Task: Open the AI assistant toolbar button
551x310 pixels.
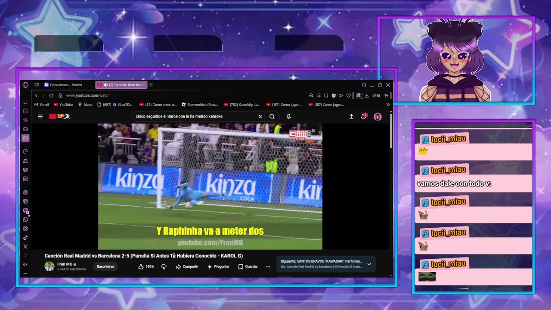Action: (x=376, y=96)
